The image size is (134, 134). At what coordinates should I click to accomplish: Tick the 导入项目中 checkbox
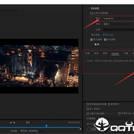point(88,109)
